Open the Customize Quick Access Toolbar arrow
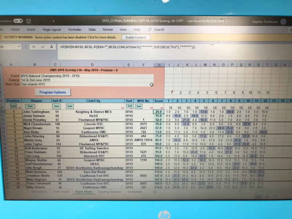The image size is (292, 219). (x=54, y=21)
